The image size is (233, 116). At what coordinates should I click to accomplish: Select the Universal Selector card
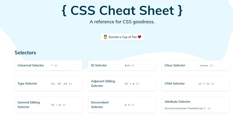(49, 65)
